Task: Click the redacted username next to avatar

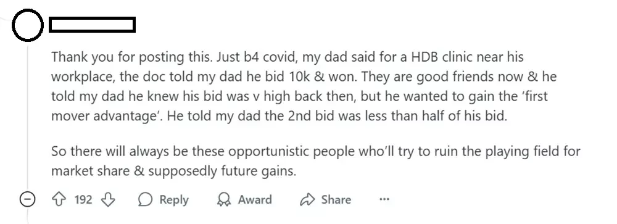Action: [x=93, y=25]
